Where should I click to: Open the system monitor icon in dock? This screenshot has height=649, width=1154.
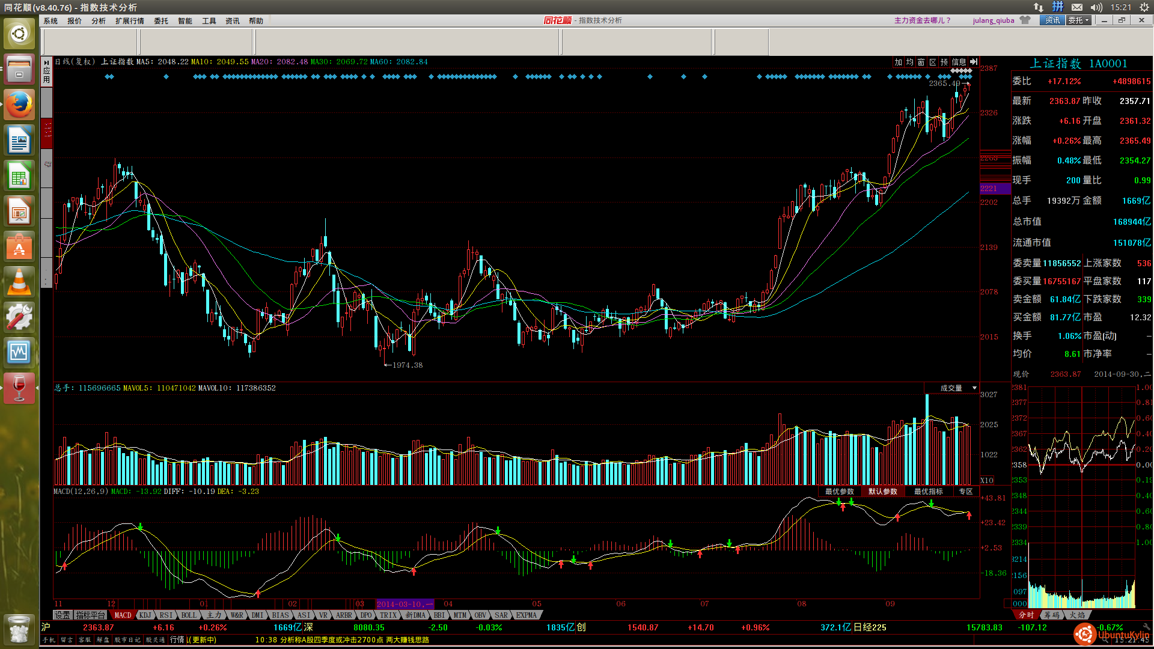[19, 353]
